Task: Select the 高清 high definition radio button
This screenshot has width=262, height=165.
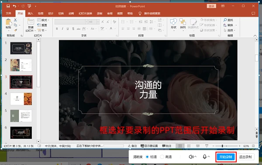Action: coord(162,157)
